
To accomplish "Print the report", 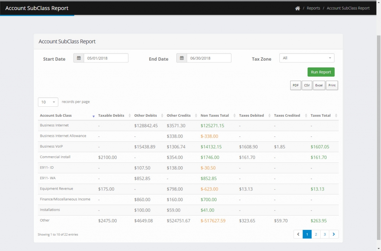I will [332, 86].
